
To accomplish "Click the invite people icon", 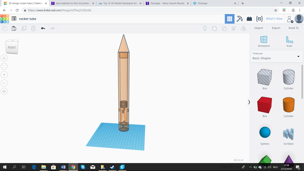I will click(x=290, y=19).
